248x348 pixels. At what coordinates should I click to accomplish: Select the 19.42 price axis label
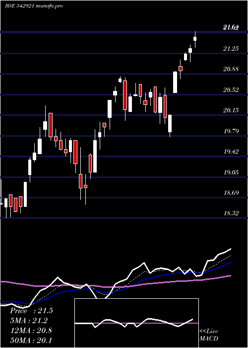(x=231, y=151)
